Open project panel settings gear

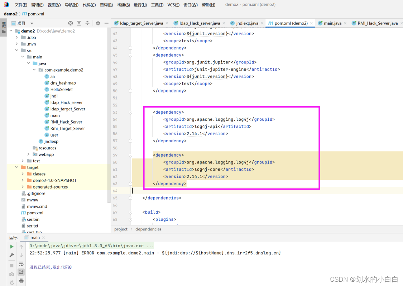[x=98, y=23]
